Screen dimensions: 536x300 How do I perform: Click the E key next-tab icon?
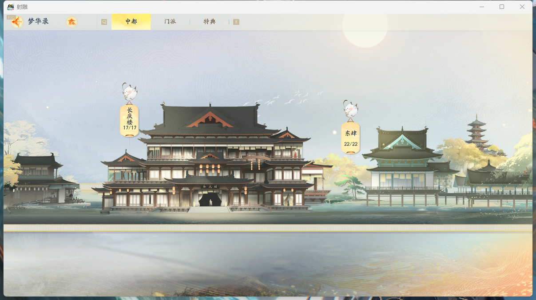point(236,22)
